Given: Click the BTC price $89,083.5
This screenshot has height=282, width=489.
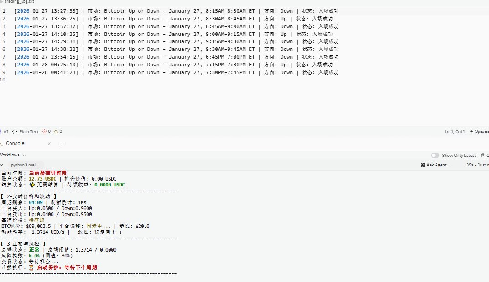Looking at the screenshot, I should [38, 227].
